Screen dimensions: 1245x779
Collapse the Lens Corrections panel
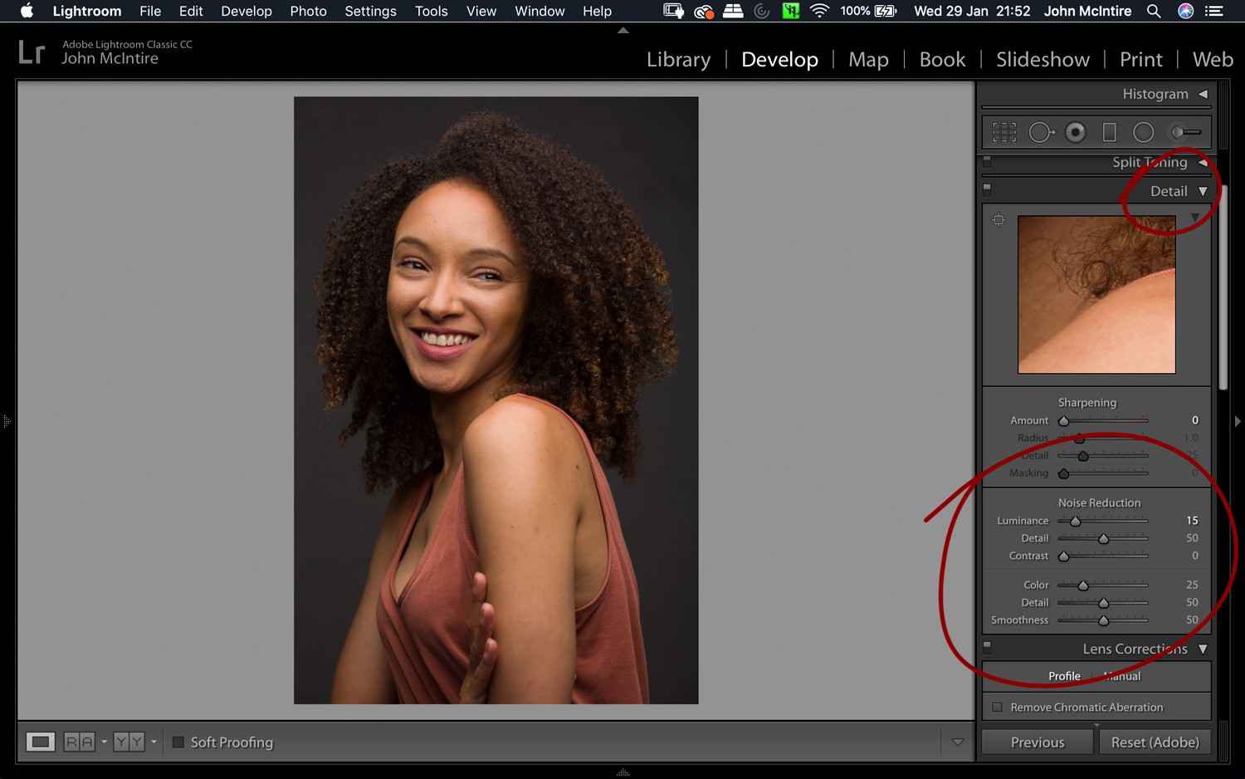(x=1203, y=649)
